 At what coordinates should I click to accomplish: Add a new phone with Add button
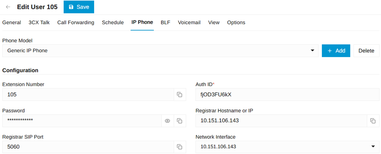click(336, 51)
